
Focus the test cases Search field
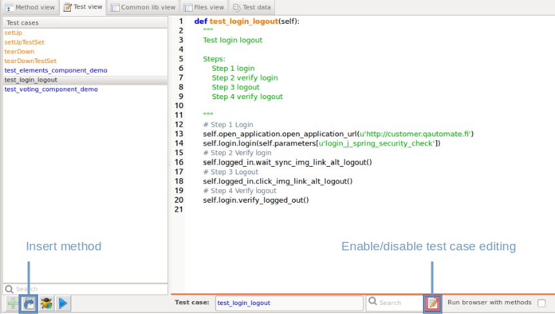85,290
